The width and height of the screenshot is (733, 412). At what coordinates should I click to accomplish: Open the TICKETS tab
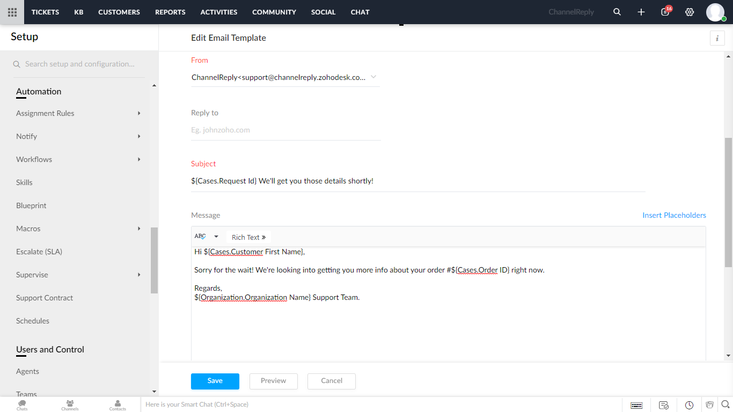pyautogui.click(x=45, y=12)
